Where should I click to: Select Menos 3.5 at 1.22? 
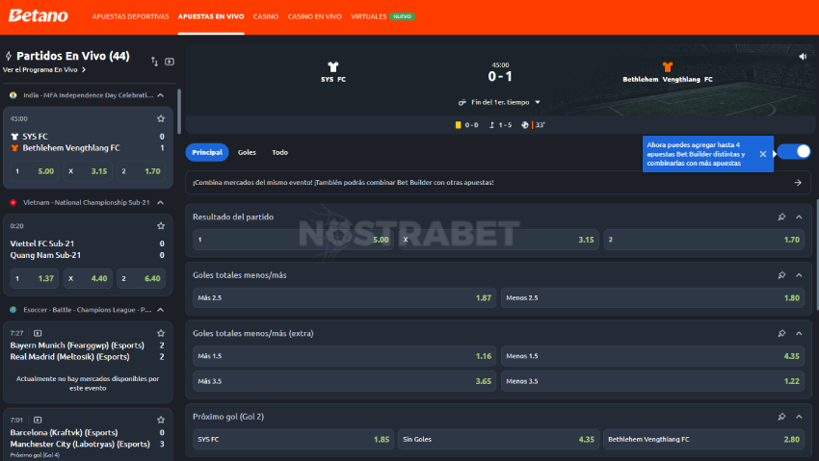tap(653, 381)
